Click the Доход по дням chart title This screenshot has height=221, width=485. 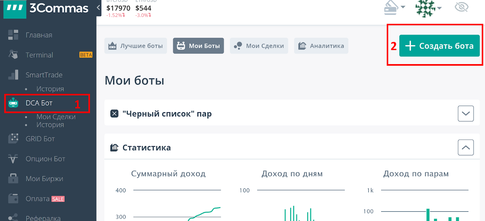(292, 174)
